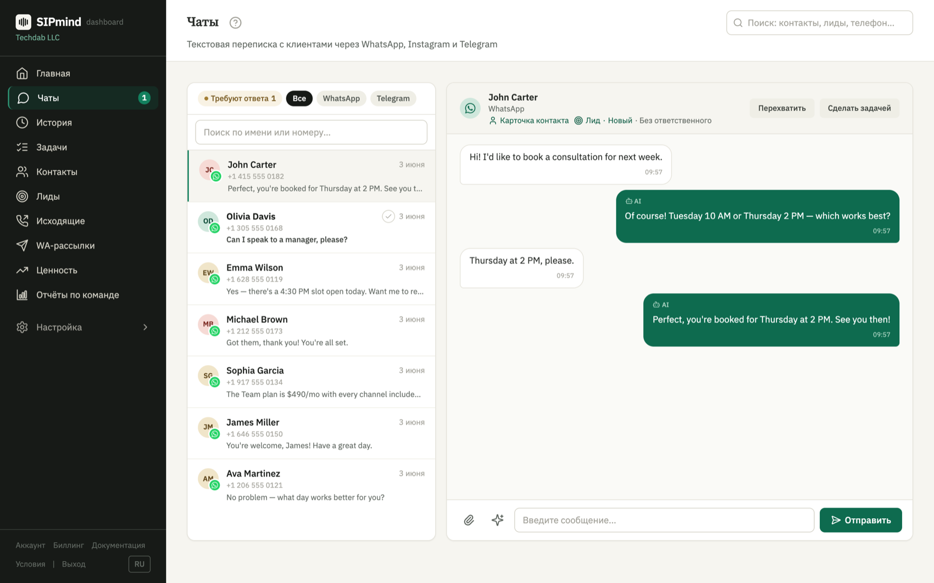The width and height of the screenshot is (934, 583).
Task: Click the attachment paperclip icon
Action: click(x=469, y=520)
